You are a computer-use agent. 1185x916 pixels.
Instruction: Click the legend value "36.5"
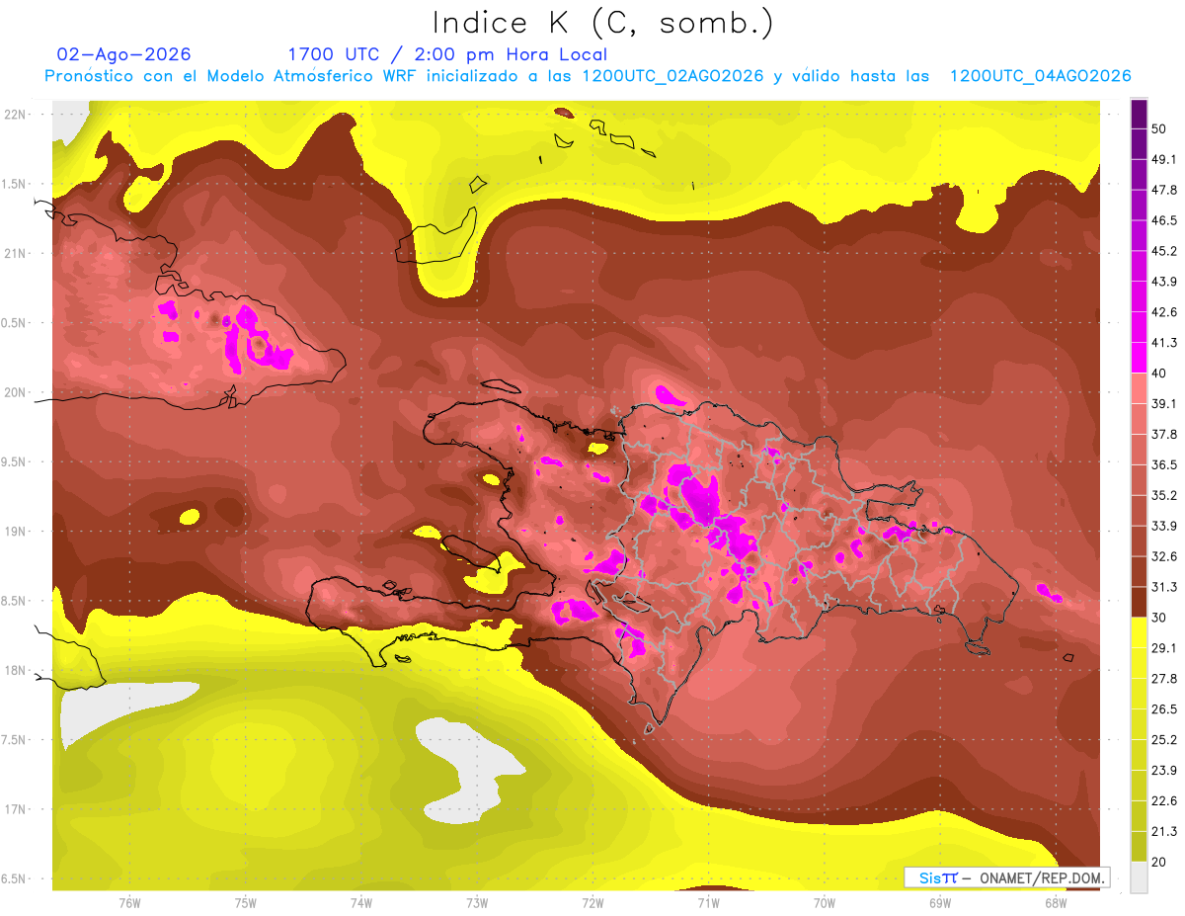click(1164, 464)
